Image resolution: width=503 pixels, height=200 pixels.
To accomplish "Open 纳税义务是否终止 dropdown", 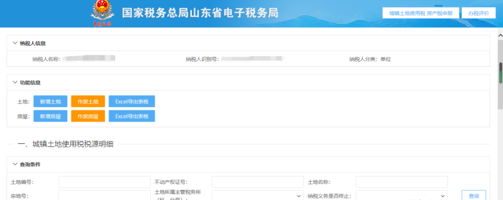I will click(401, 195).
